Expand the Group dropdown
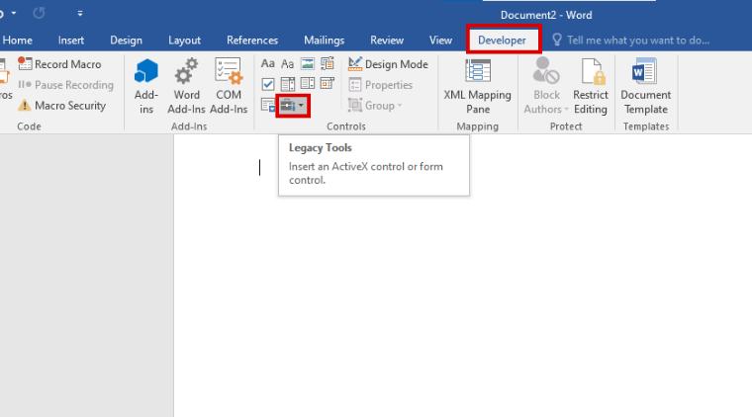The image size is (752, 417). pyautogui.click(x=375, y=106)
